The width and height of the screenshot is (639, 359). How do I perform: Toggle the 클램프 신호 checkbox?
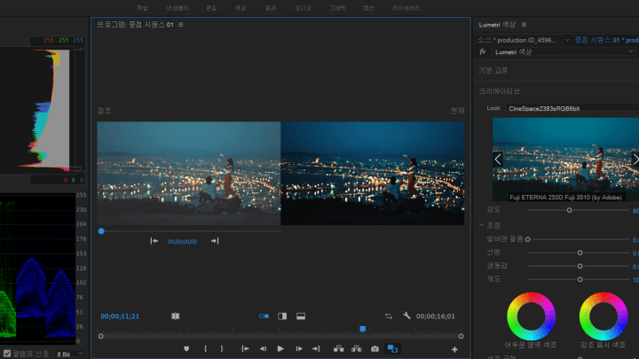tap(7, 354)
